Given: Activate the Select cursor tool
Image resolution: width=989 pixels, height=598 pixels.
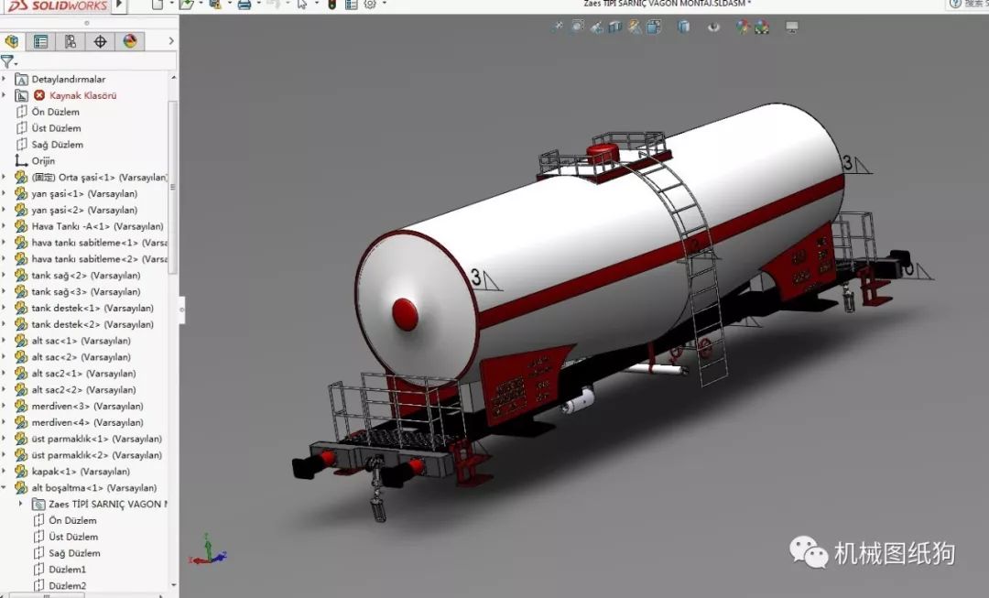Looking at the screenshot, I should (302, 5).
